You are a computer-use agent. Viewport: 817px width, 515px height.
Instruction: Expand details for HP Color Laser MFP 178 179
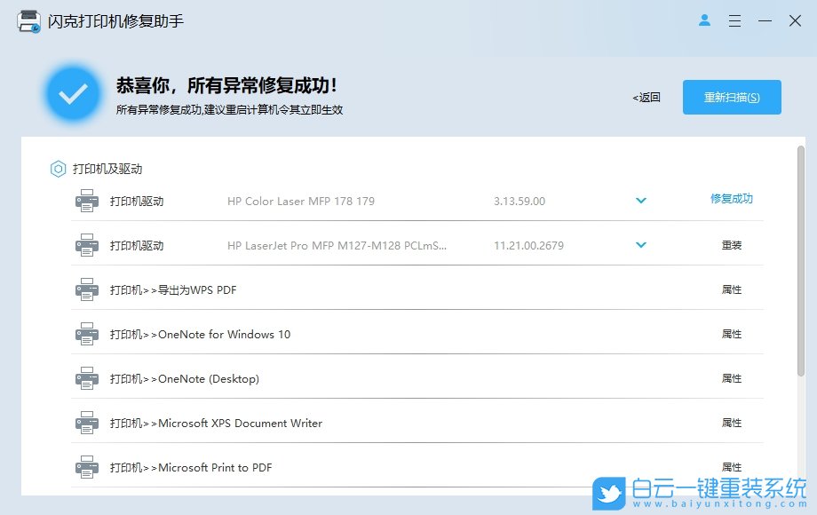[641, 201]
